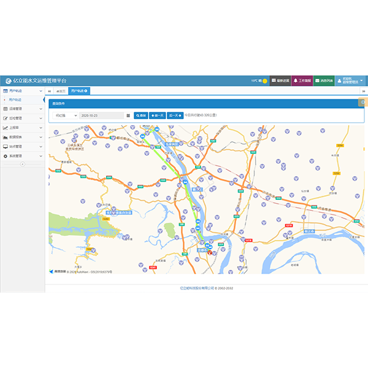This screenshot has width=368, height=368.
Task: Expand the 上报率 menu chevron
Action: [41, 128]
